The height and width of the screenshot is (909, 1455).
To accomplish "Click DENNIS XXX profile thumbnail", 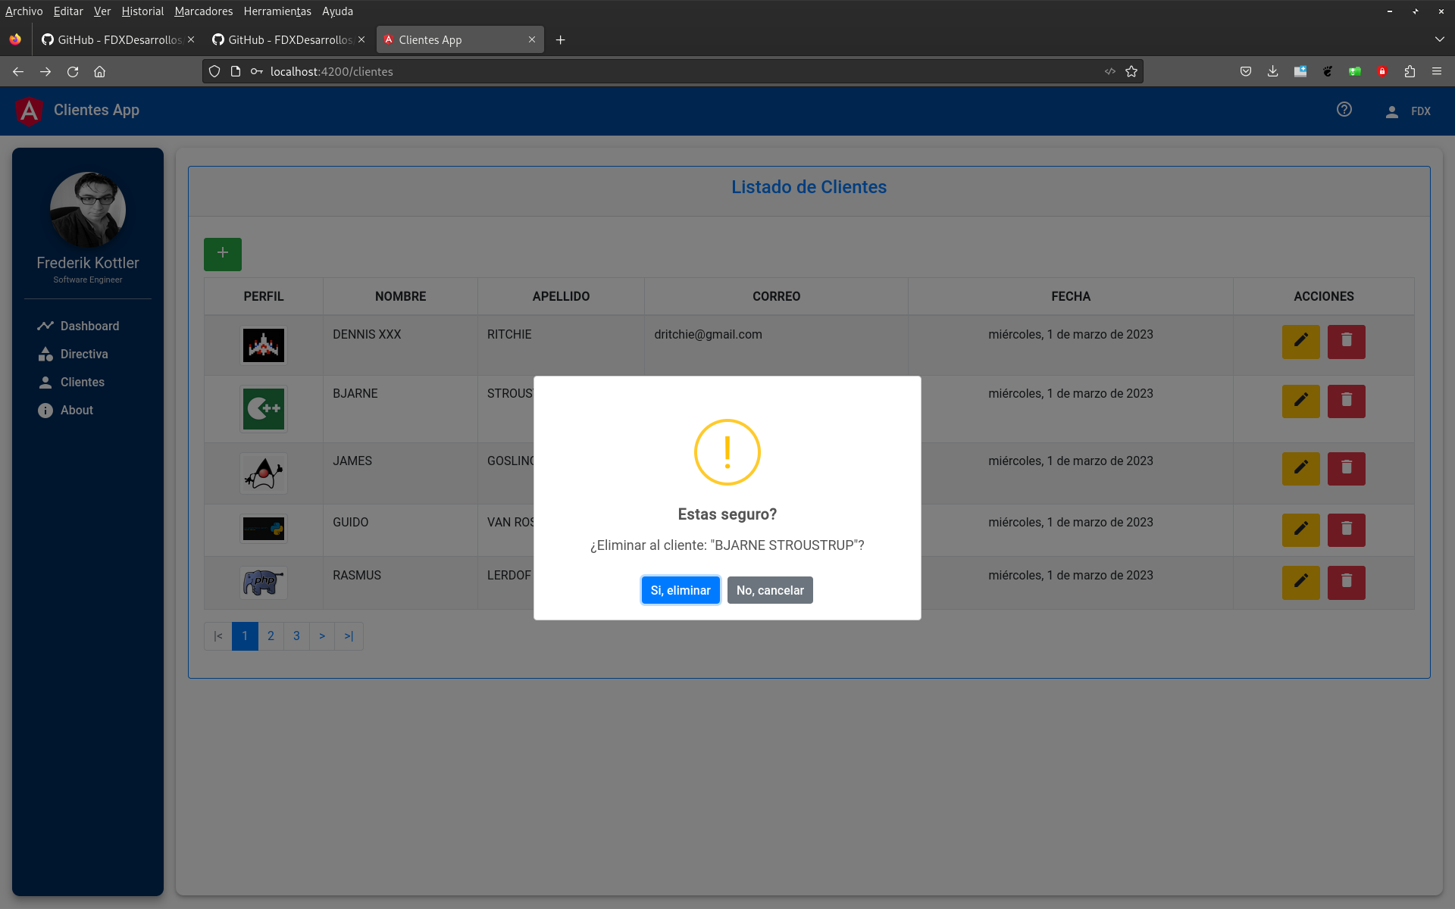I will (264, 345).
